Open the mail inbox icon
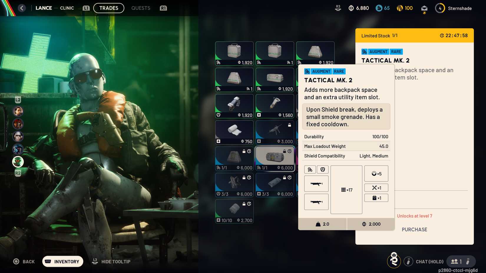486x273 pixels. point(424,8)
